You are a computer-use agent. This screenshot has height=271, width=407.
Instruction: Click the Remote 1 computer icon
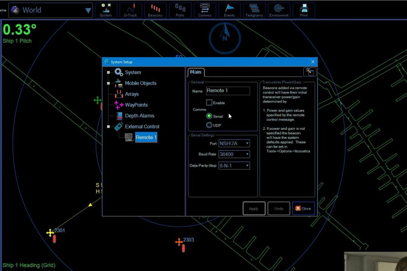point(129,137)
